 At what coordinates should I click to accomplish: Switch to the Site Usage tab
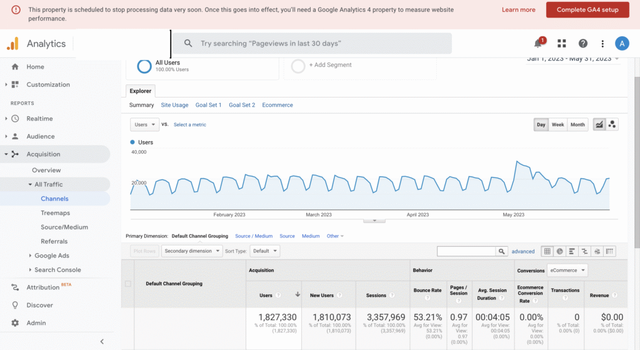coord(174,105)
